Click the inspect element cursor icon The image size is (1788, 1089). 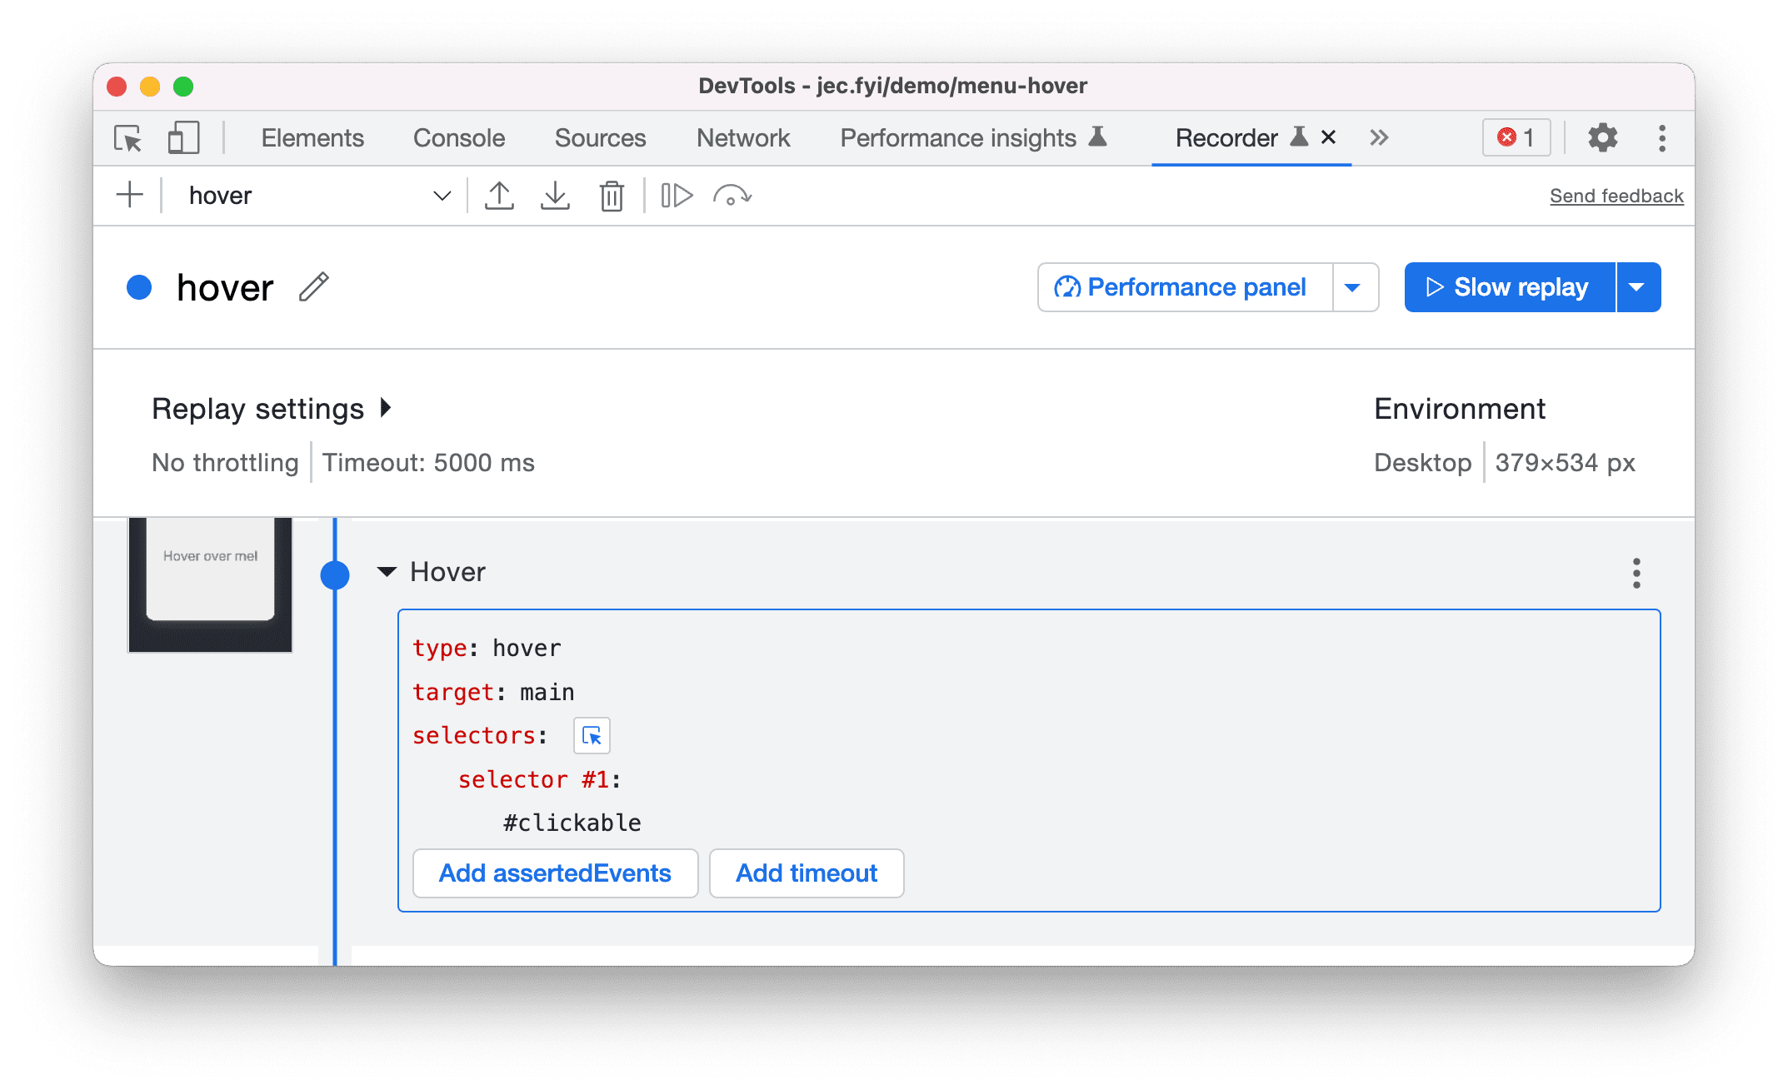coord(130,138)
